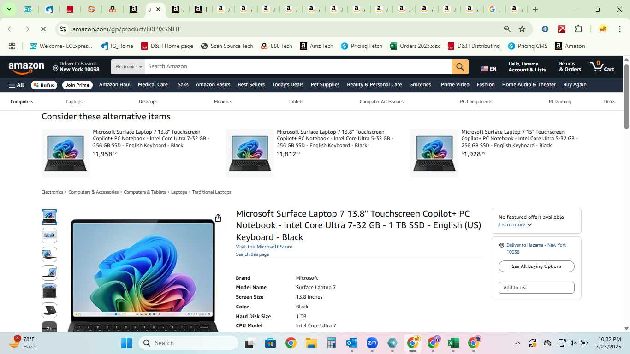Click the site information icon in address bar

[63, 29]
